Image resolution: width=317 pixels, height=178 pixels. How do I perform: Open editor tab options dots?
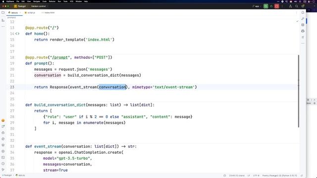[297, 13]
